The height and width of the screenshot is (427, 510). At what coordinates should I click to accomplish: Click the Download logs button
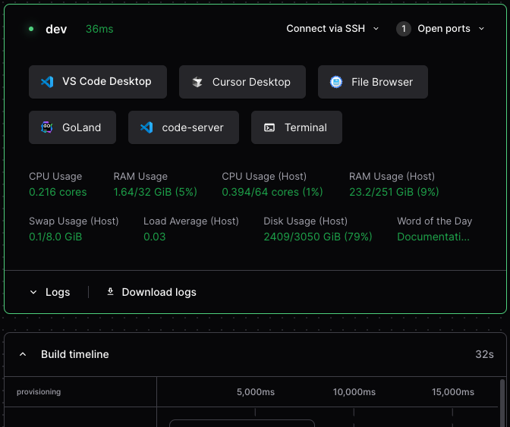[x=152, y=292]
